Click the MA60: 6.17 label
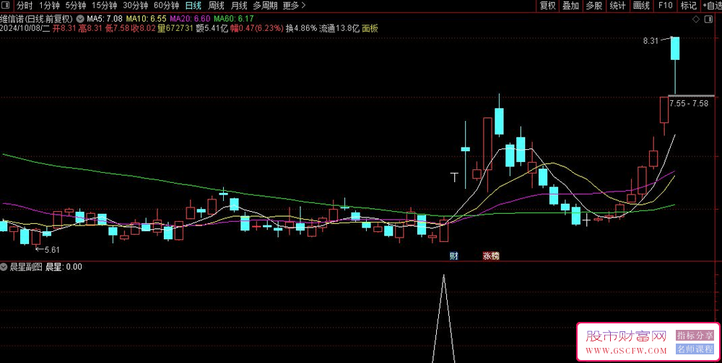Image resolution: width=722 pixels, height=363 pixels. (234, 19)
